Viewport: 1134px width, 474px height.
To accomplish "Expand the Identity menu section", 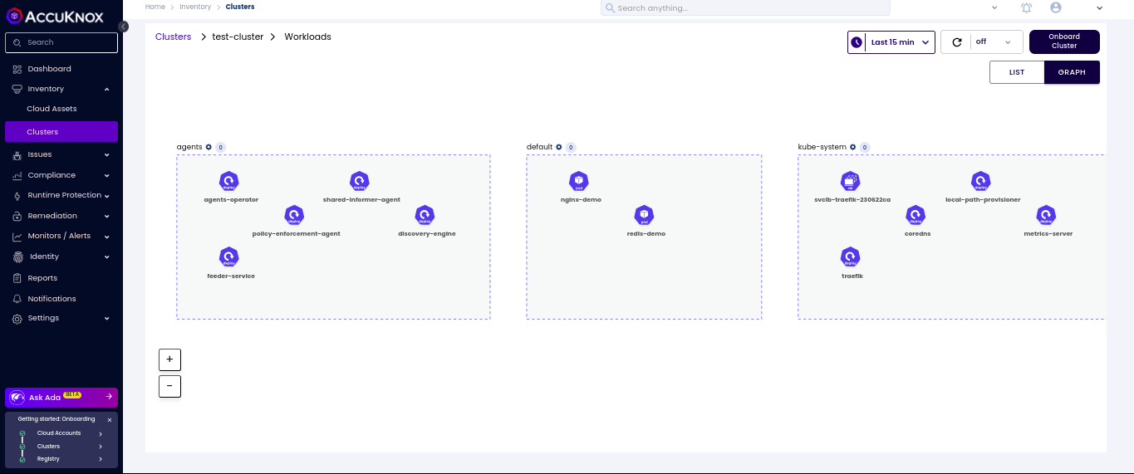I will point(106,257).
